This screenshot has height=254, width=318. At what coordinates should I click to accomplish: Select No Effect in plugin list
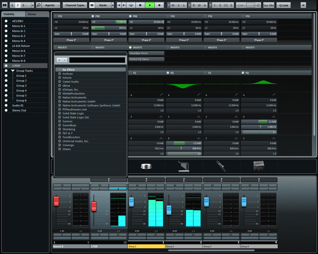(69, 70)
